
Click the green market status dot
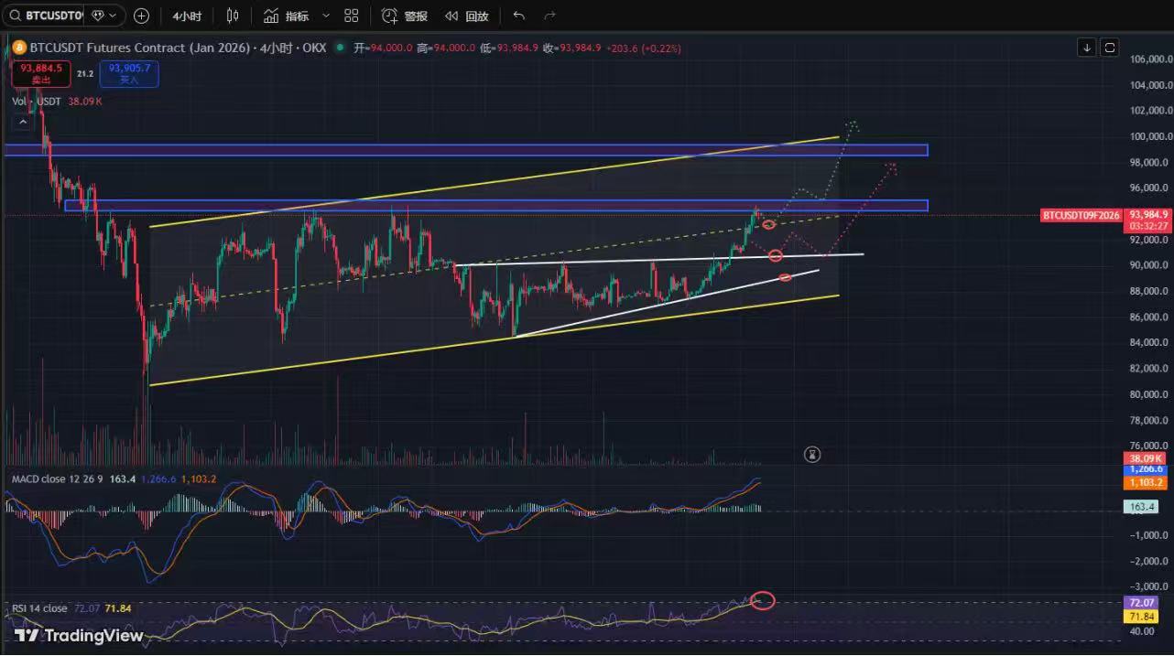click(341, 48)
